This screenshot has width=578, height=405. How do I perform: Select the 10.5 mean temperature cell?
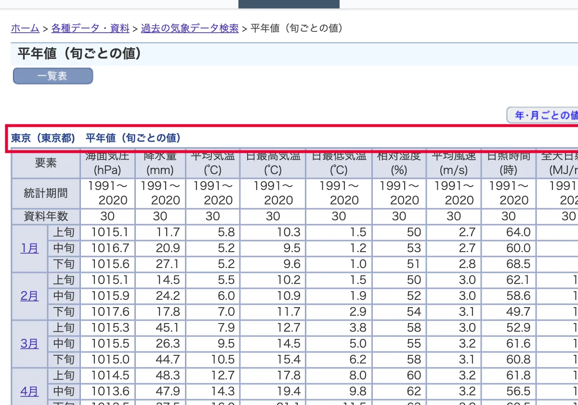pyautogui.click(x=212, y=360)
